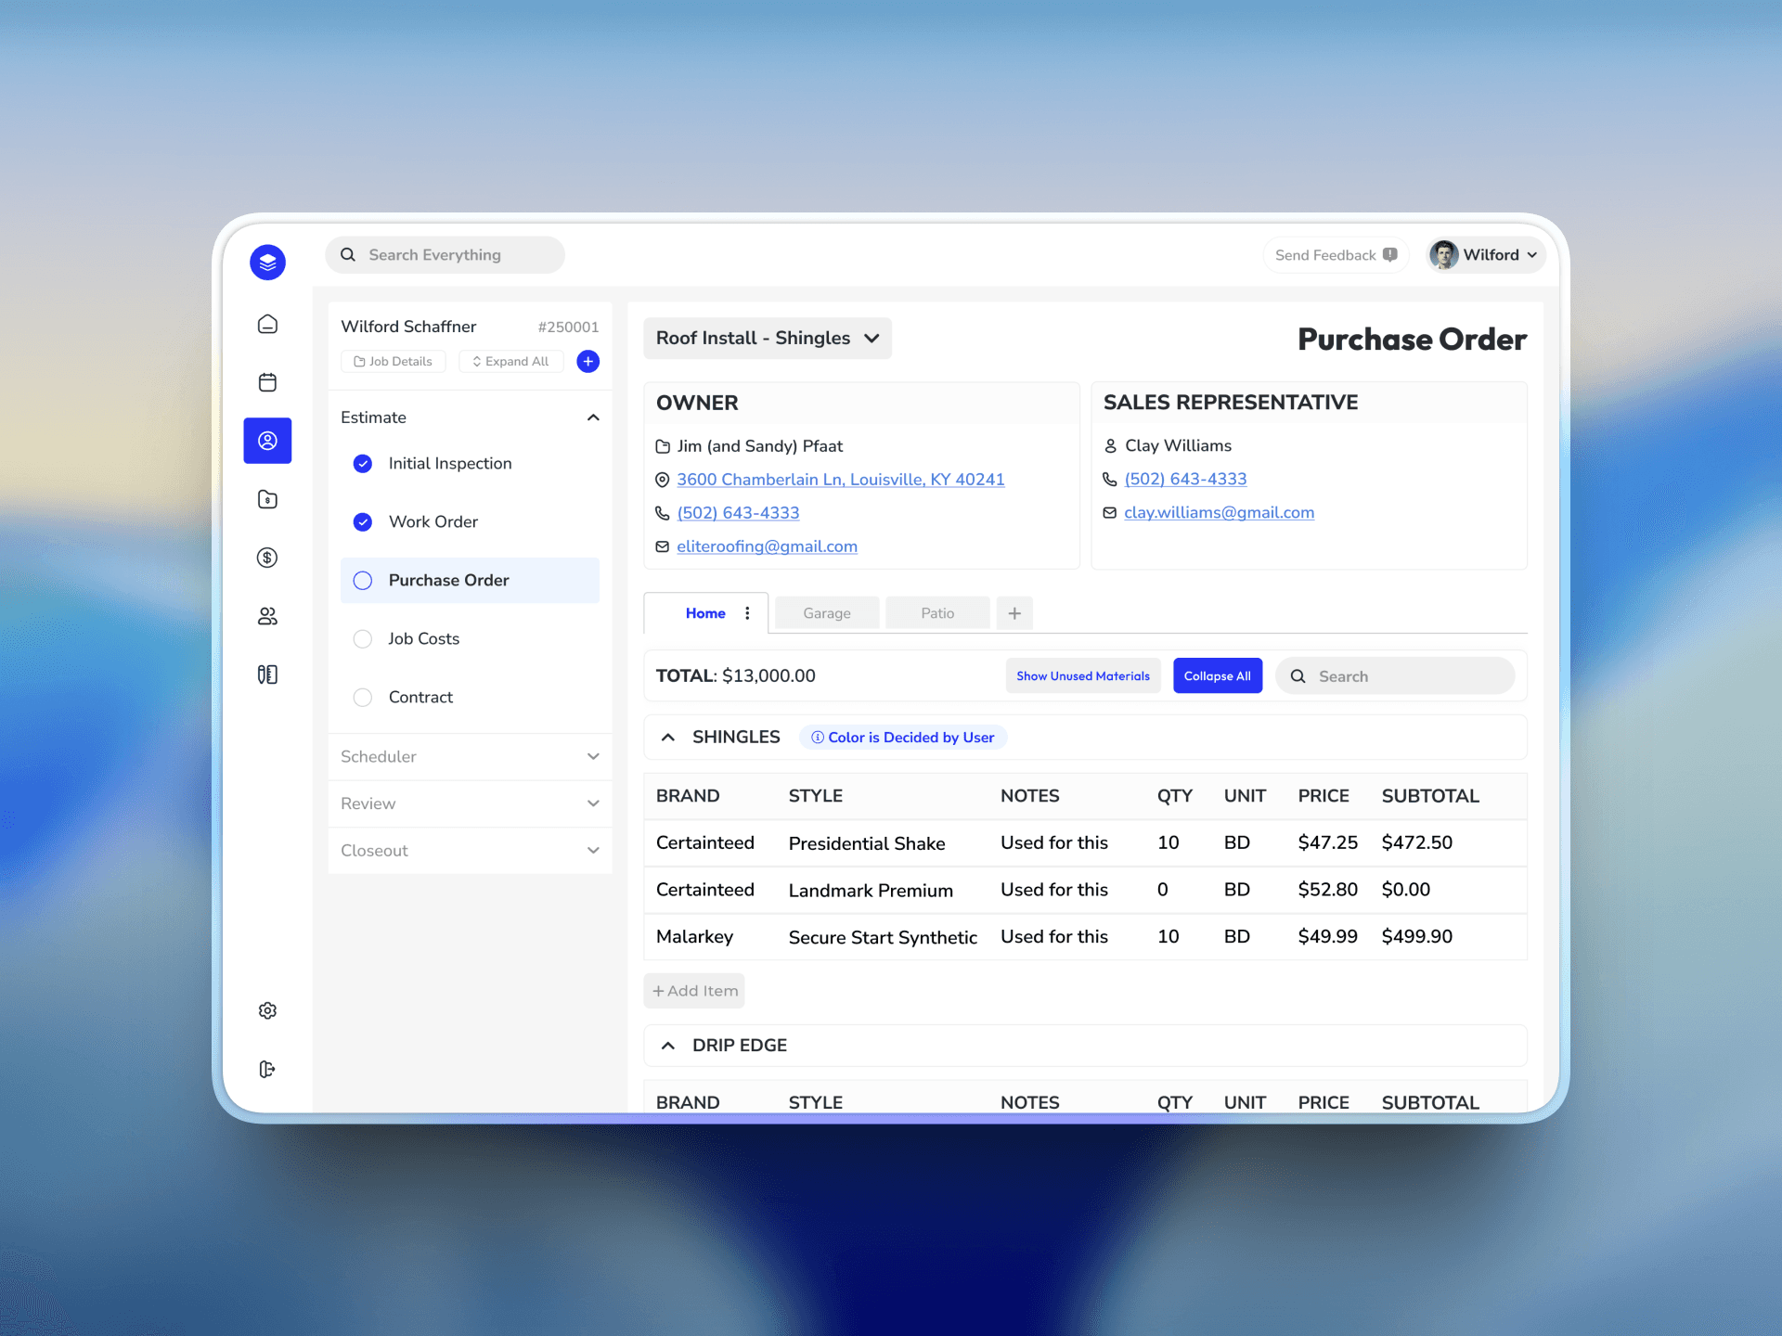Toggle the Initial Inspection checkmark
1782x1336 pixels.
click(x=363, y=463)
